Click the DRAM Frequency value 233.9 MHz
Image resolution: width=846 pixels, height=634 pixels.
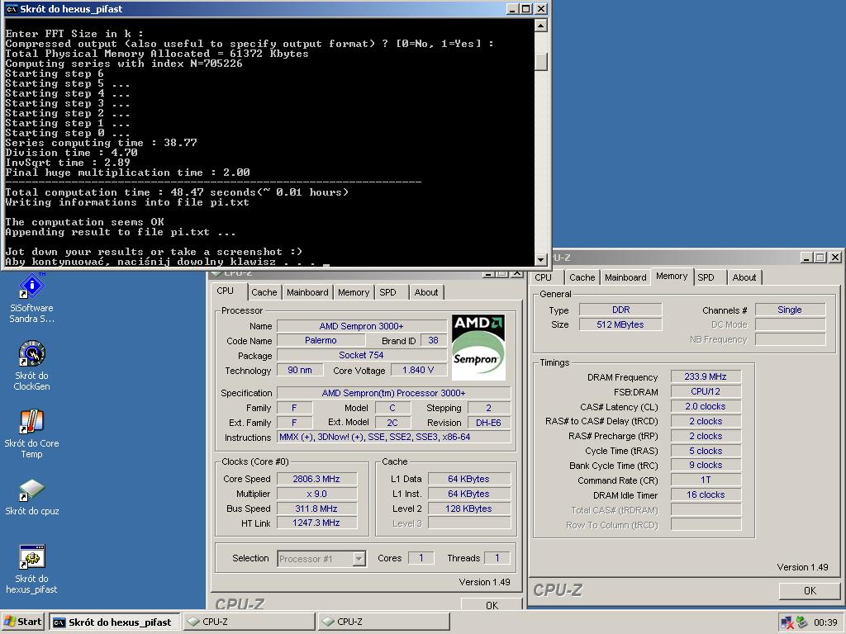706,376
